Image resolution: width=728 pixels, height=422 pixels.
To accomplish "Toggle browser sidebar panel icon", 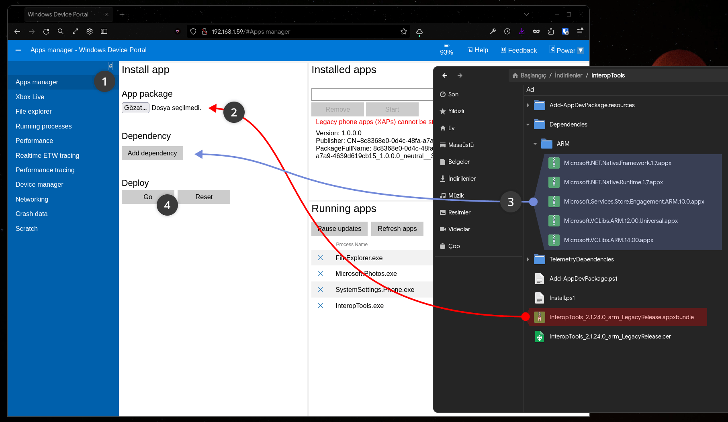I will [x=104, y=31].
